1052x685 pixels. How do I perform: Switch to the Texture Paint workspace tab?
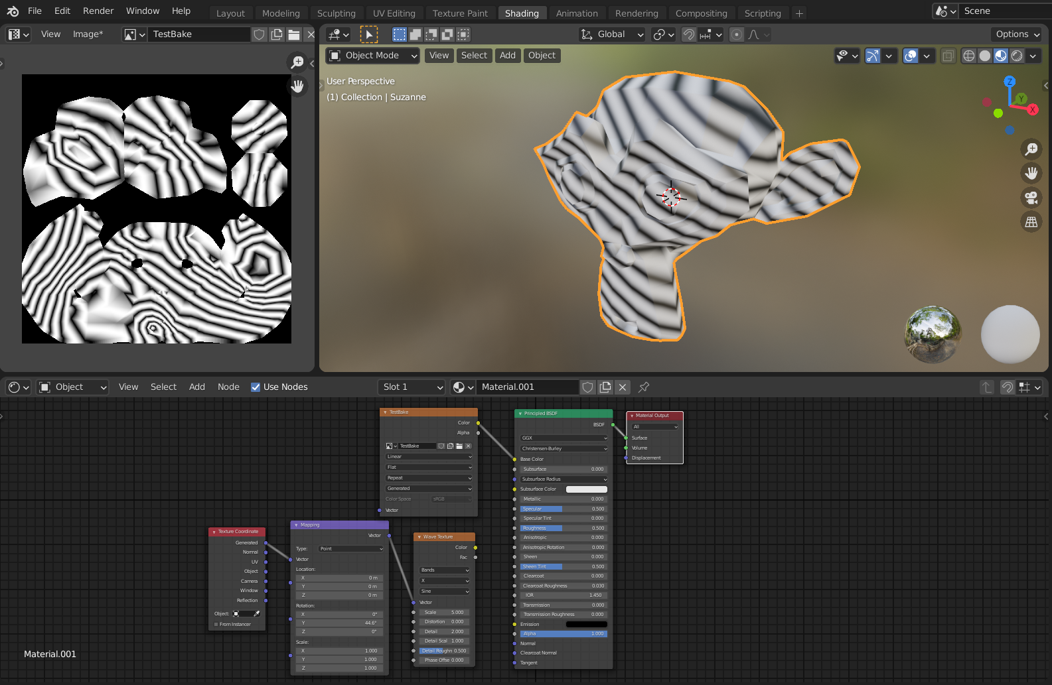[x=460, y=13]
